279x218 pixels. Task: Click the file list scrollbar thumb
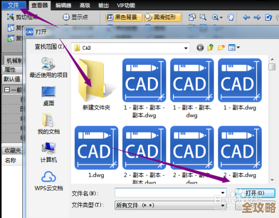[x=272, y=67]
